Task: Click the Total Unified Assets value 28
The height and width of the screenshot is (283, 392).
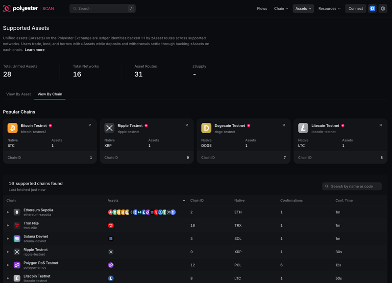Action: [x=7, y=74]
